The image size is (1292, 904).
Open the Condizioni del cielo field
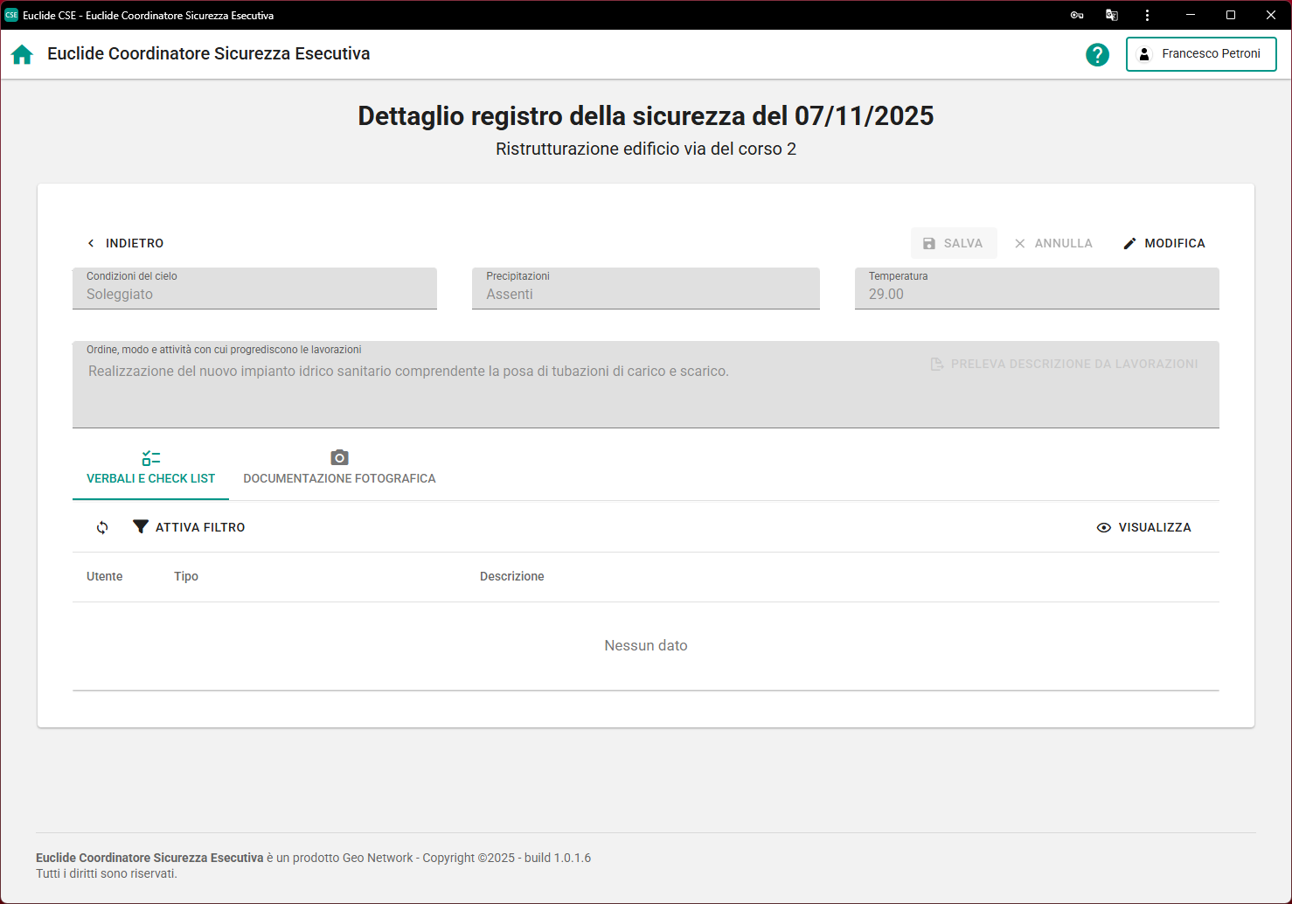click(x=254, y=289)
